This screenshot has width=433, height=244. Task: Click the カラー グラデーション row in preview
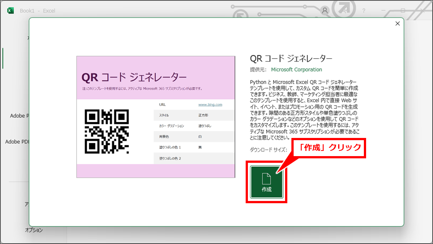click(x=194, y=126)
